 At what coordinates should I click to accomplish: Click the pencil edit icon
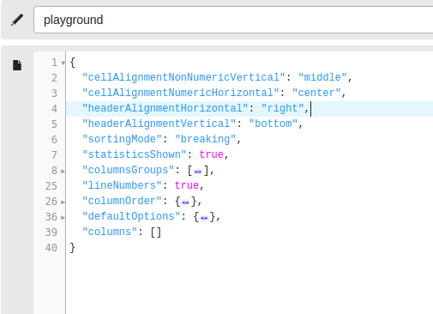(x=17, y=20)
